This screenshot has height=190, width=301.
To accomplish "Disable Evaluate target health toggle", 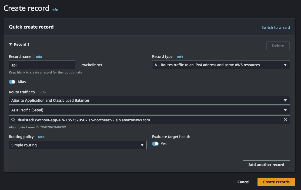I will (155, 144).
